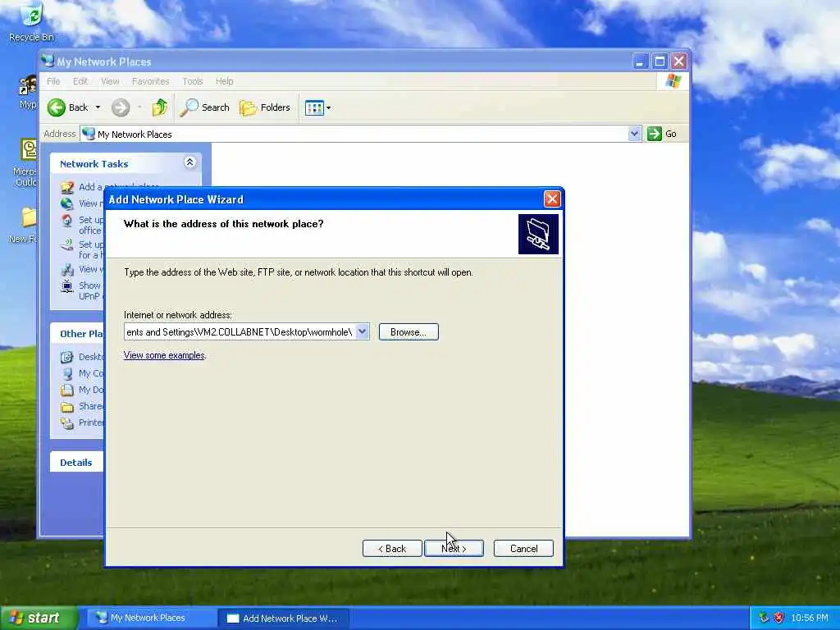Click the 10:56 PM system clock

coord(810,618)
